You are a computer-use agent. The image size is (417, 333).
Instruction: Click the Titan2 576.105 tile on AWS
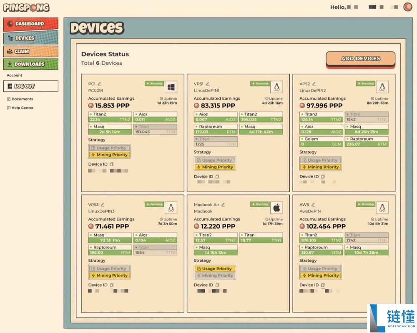tap(321, 238)
